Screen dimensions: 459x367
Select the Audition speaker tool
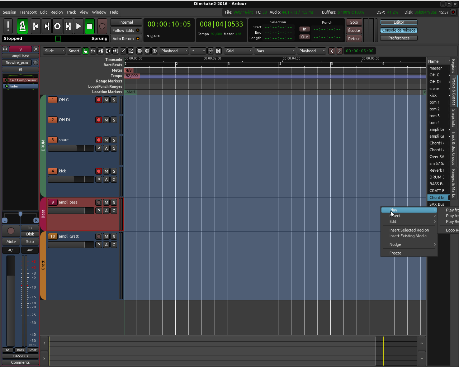click(115, 51)
